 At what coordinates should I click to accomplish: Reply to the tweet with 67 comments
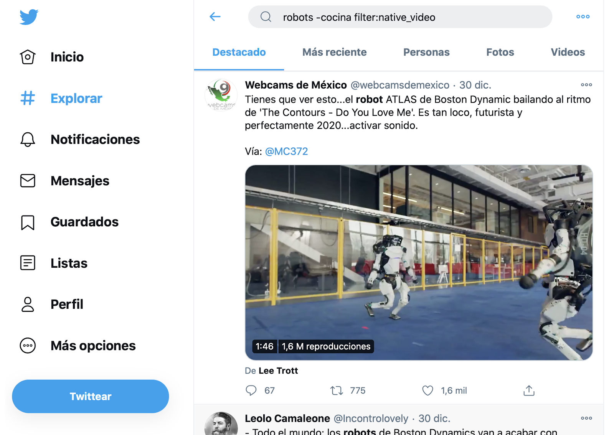pyautogui.click(x=251, y=391)
